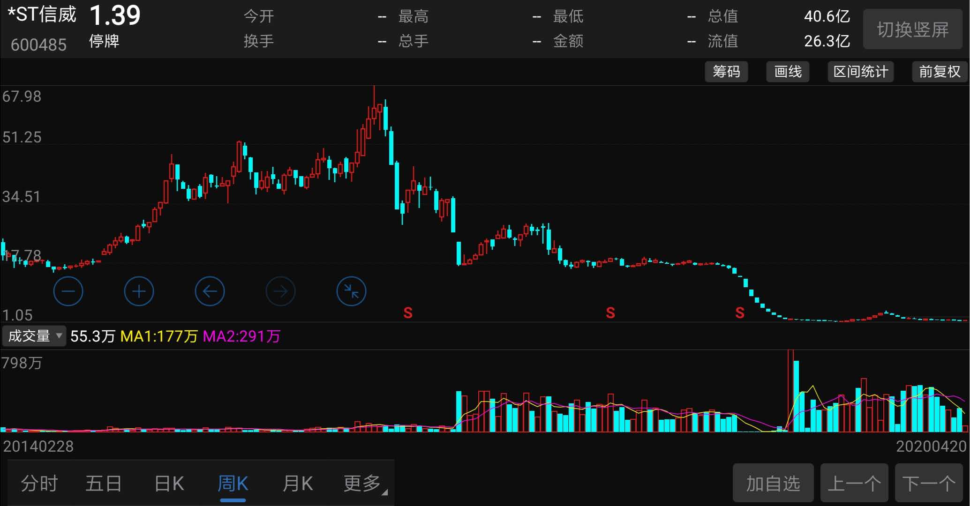Tap the start date 20140228
Viewport: 970px width, 506px height.
coord(38,446)
